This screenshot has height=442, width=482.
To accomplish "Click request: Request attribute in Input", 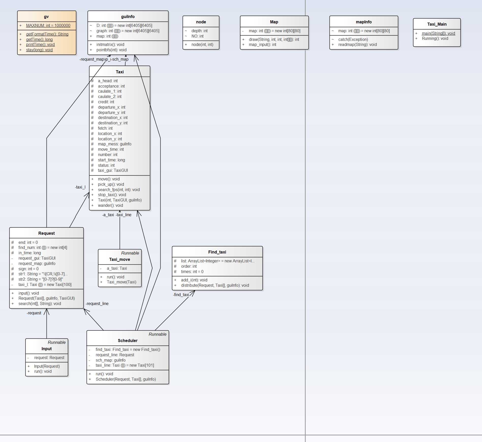I will 49,358.
